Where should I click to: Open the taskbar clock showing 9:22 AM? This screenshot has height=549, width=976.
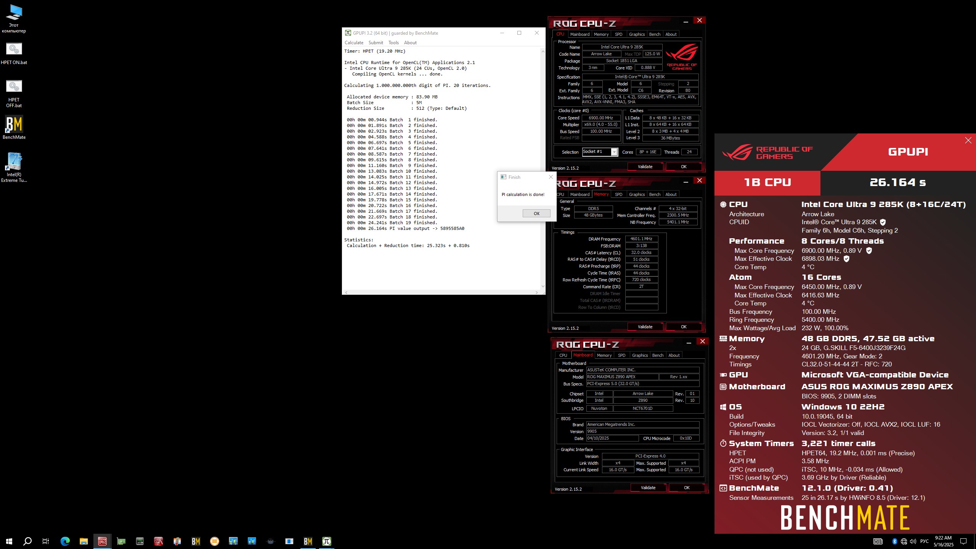944,541
